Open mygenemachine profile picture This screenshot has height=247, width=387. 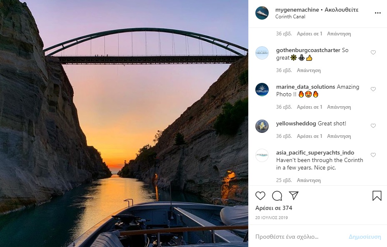[x=262, y=13]
